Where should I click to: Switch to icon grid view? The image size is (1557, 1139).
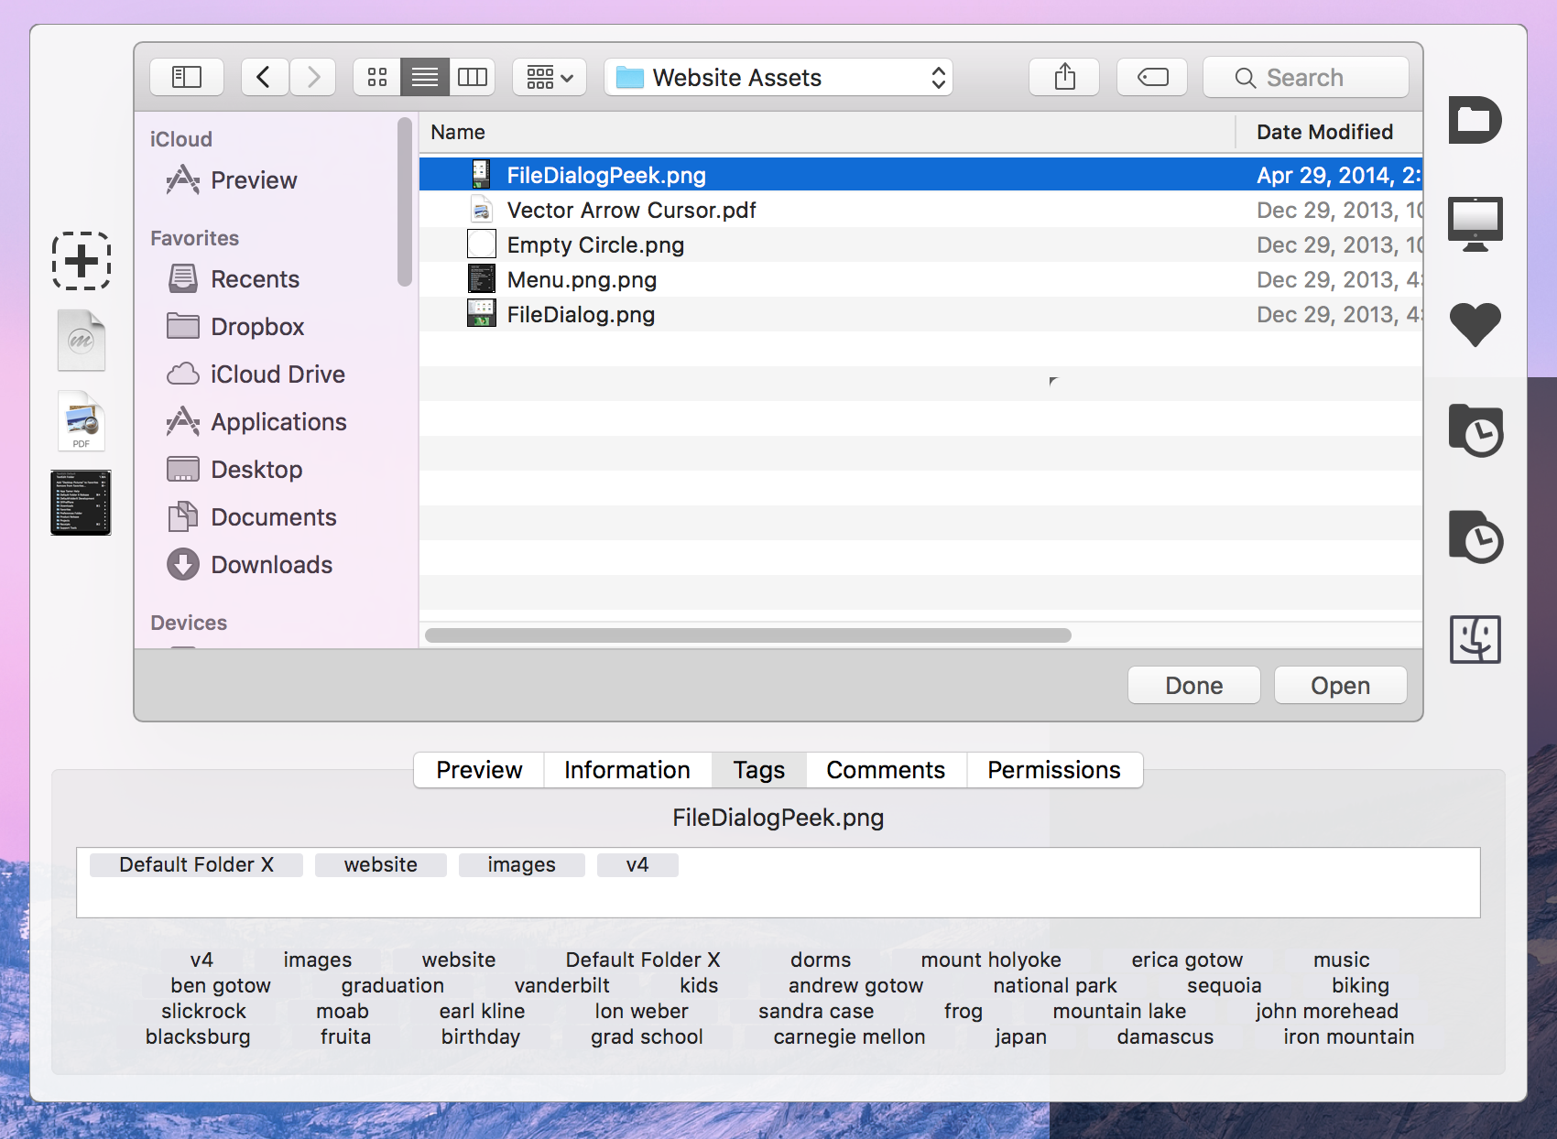pyautogui.click(x=377, y=77)
